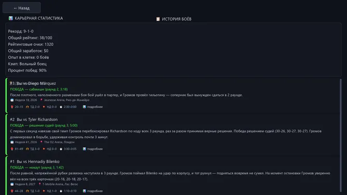
Task: Click boxing glove icon next to 81–49
Action: tap(12, 149)
